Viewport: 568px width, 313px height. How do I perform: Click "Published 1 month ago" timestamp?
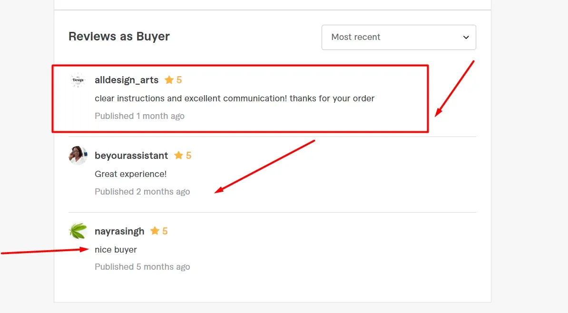click(139, 116)
